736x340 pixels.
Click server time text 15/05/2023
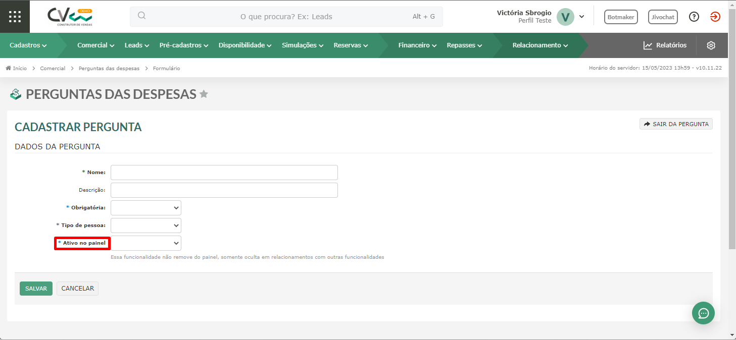655,68
